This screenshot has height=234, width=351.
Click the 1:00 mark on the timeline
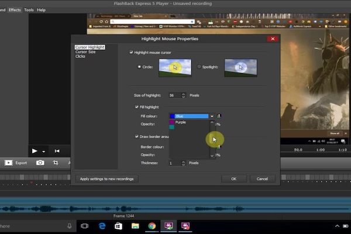coord(321,150)
